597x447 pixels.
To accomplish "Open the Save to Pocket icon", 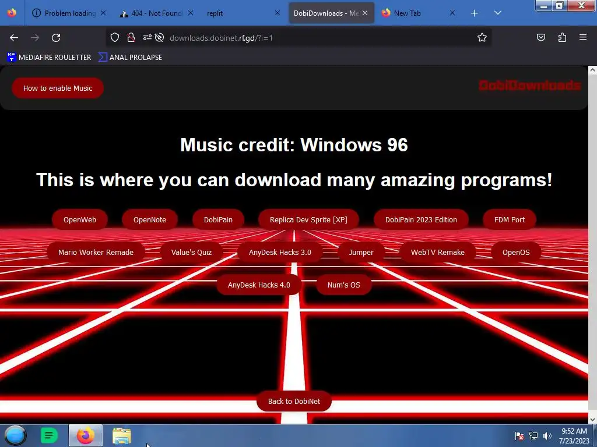I will (540, 37).
